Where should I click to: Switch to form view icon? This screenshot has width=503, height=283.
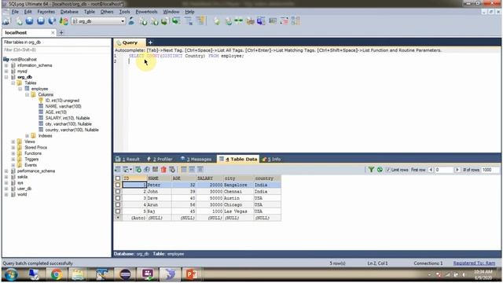tap(192, 170)
